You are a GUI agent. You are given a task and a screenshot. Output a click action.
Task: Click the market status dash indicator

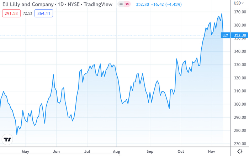tap(121, 4)
